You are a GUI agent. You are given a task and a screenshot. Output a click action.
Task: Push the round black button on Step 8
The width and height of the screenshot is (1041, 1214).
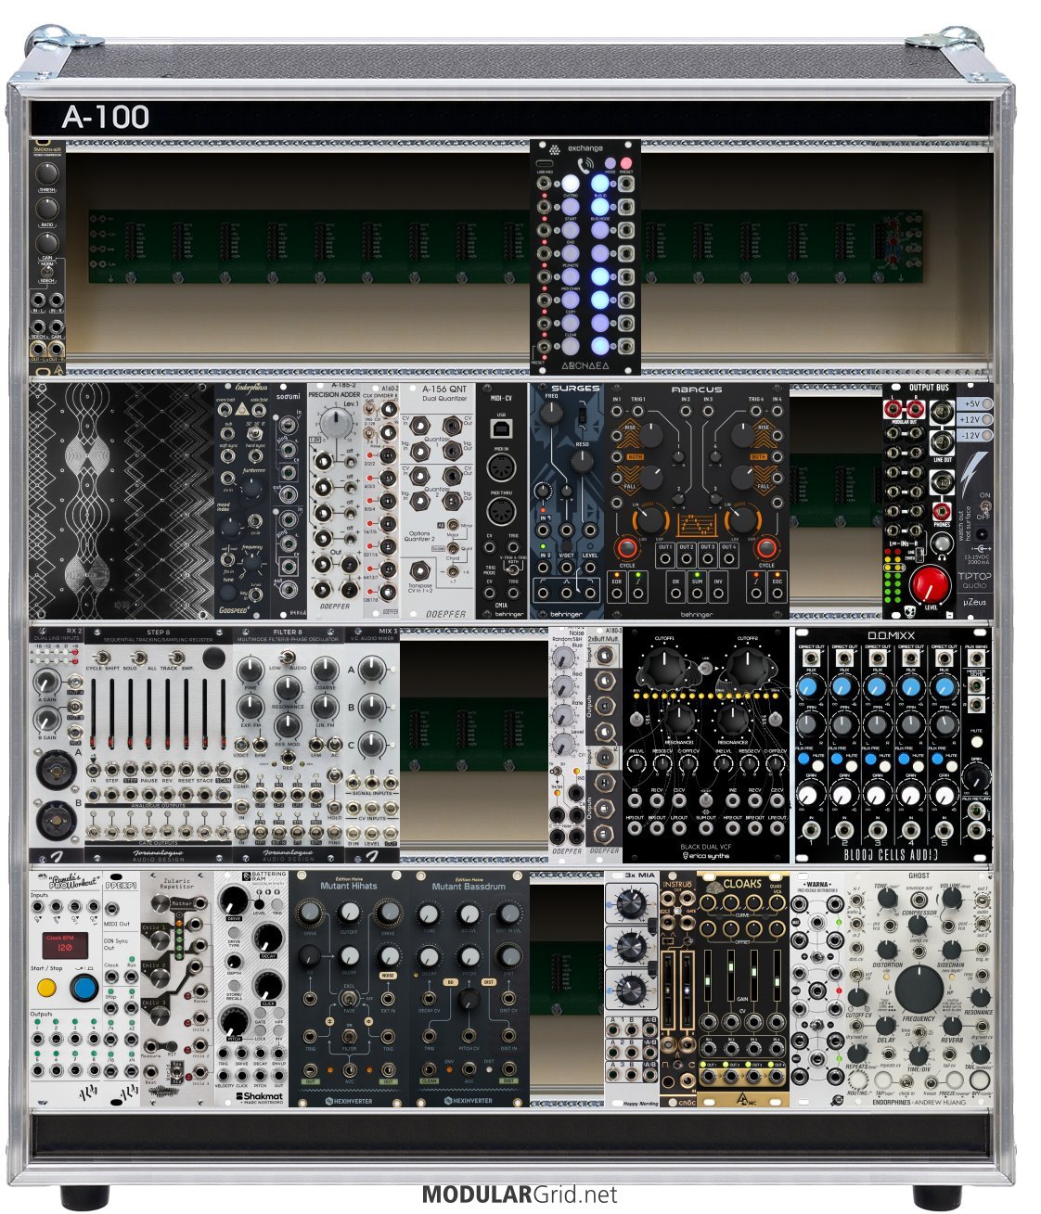click(213, 657)
